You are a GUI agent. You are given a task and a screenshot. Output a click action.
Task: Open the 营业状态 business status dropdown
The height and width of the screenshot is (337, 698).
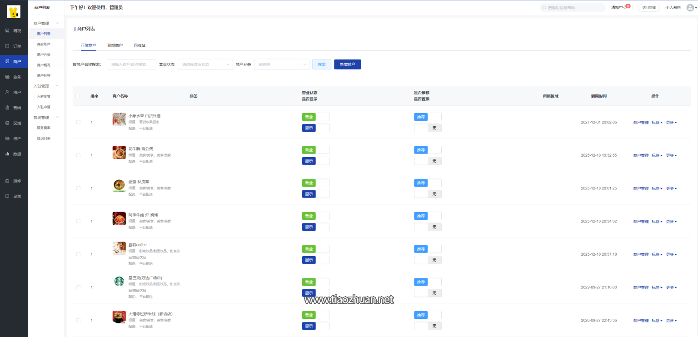point(205,64)
